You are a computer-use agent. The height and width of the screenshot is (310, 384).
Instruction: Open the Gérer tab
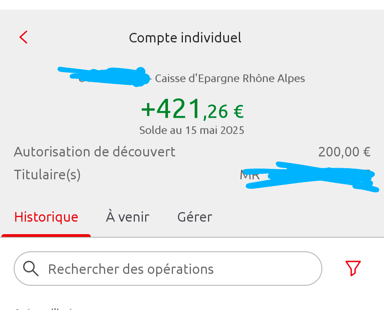(195, 217)
